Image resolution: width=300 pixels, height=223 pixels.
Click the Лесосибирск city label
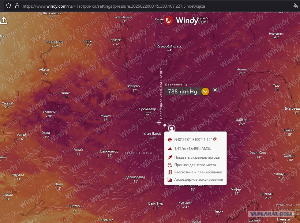[x=52, y=13]
